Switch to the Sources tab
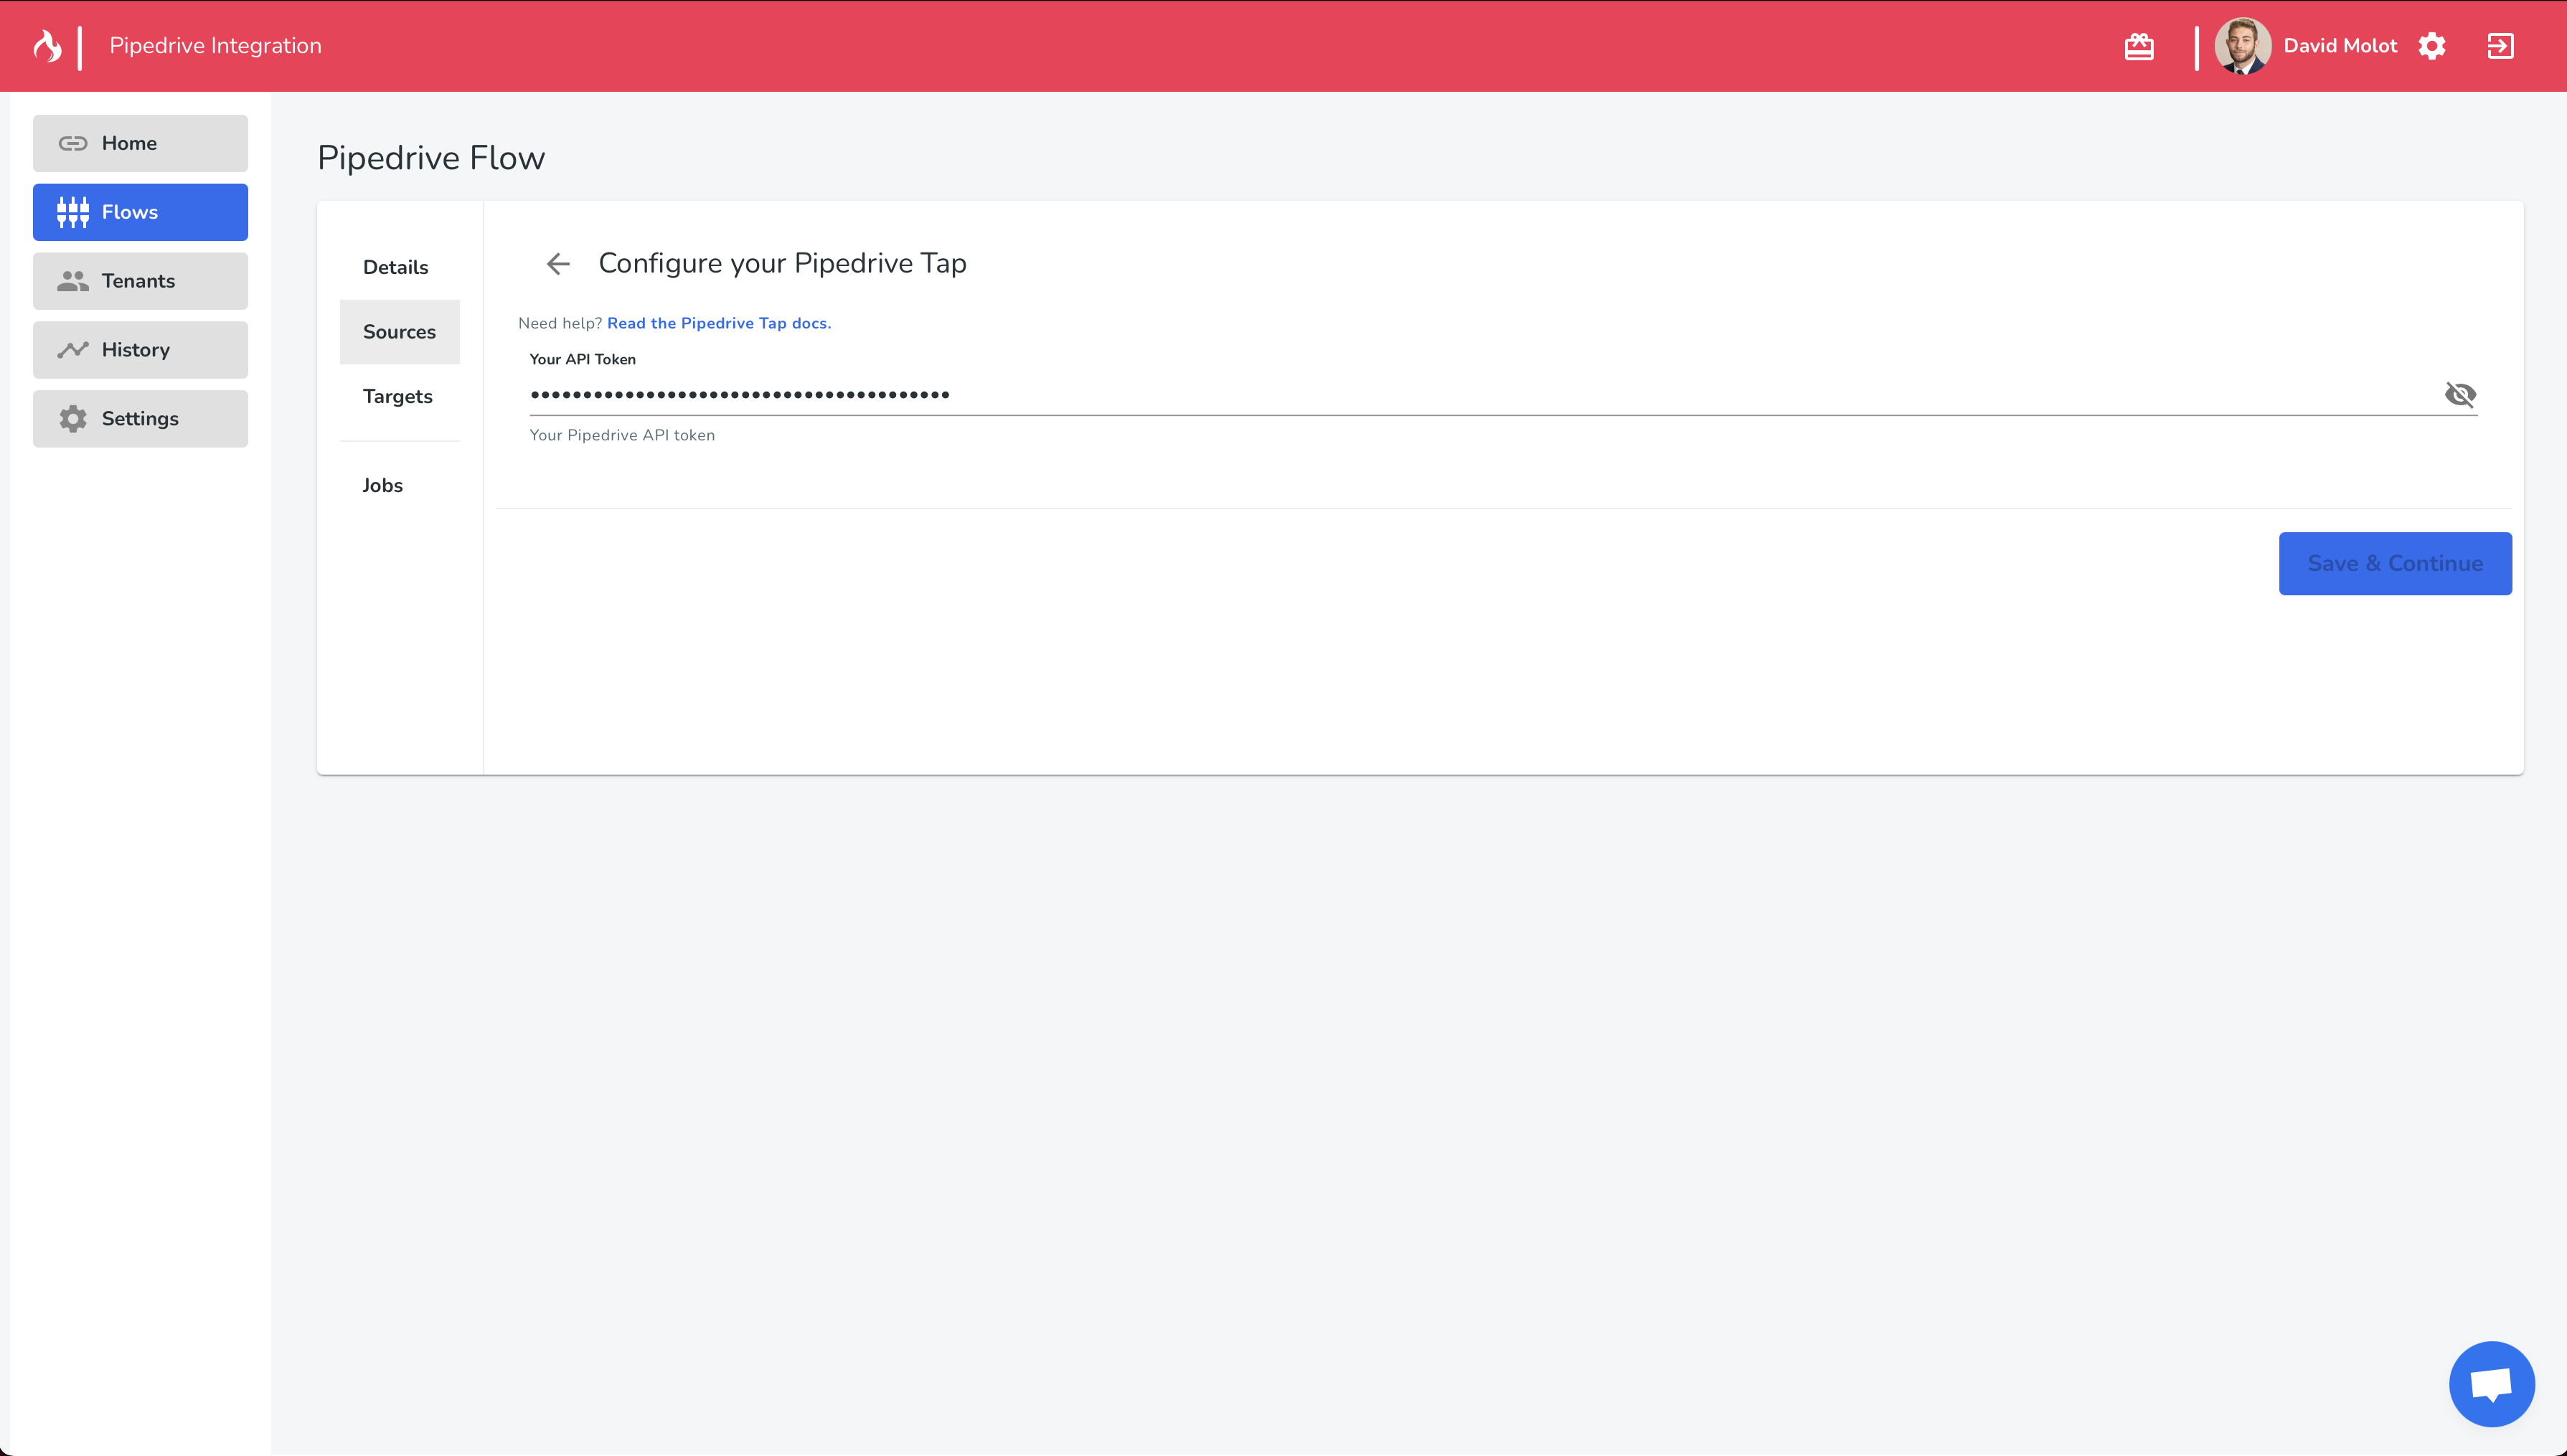 399,332
